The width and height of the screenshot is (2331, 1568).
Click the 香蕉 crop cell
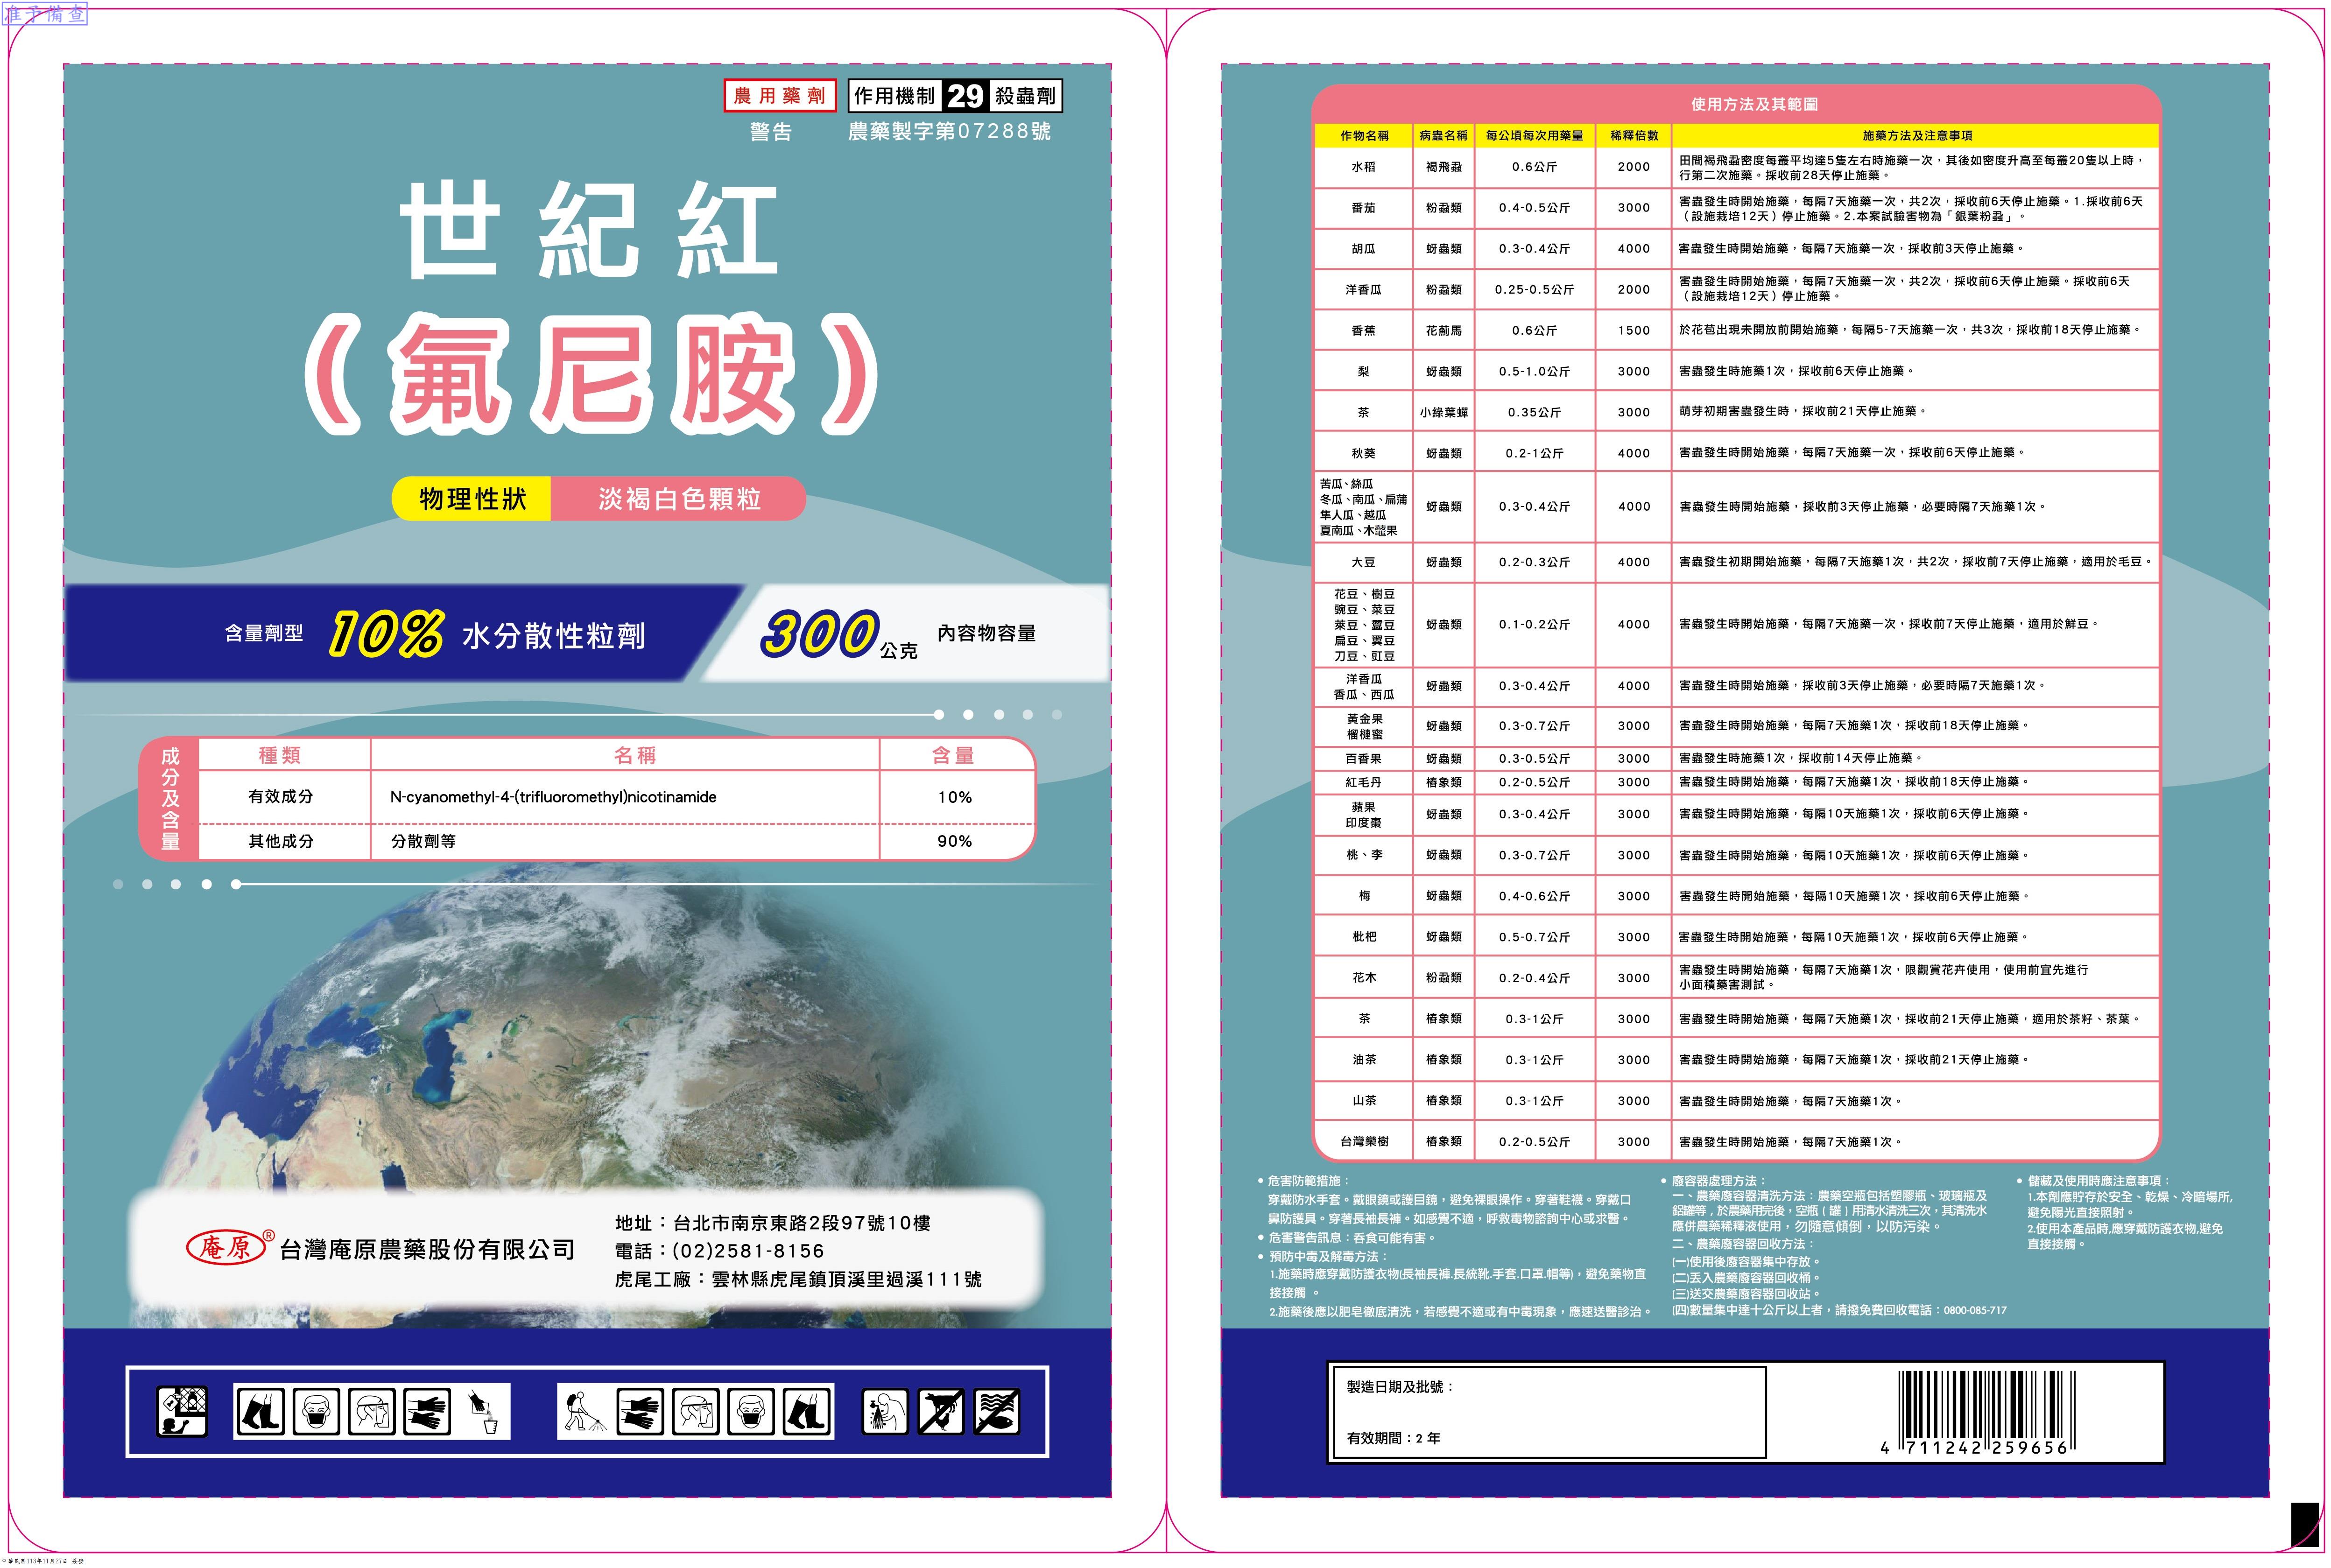tap(1364, 331)
